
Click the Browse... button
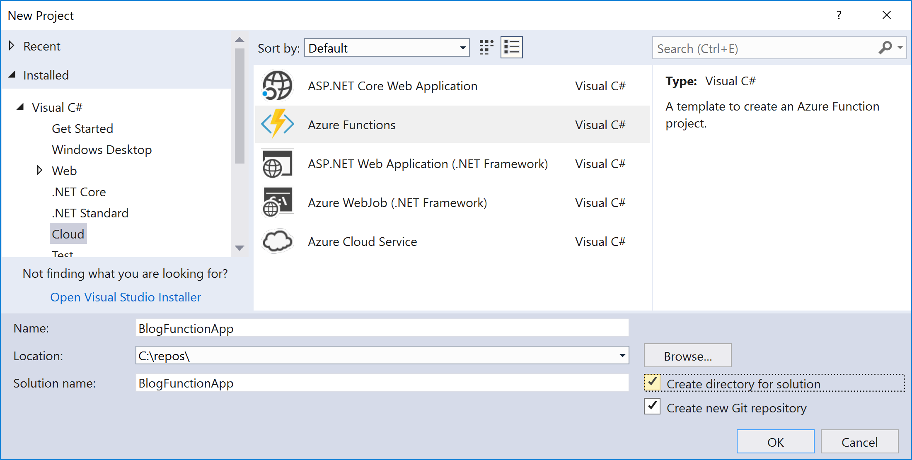click(687, 356)
